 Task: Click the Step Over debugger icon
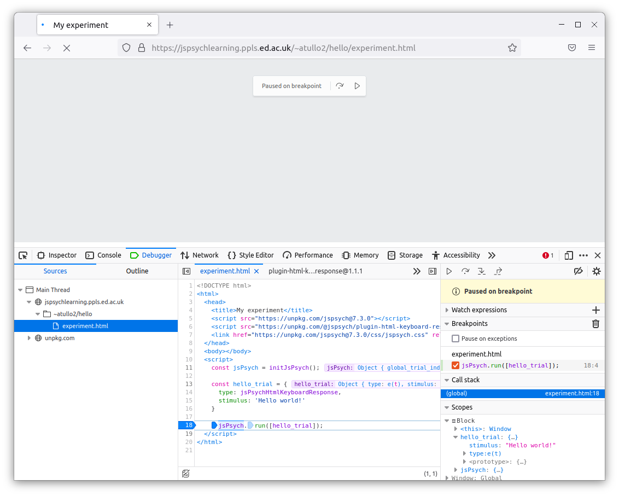[x=465, y=271]
